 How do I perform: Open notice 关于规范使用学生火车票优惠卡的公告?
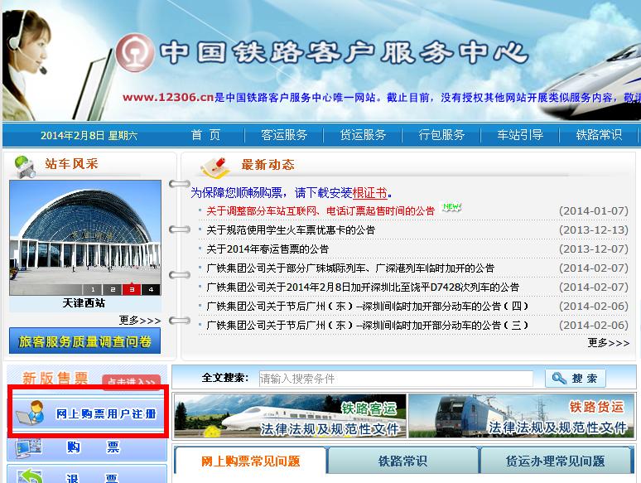291,230
